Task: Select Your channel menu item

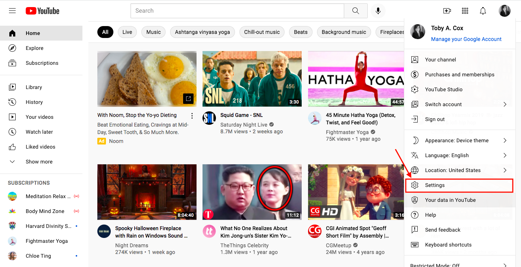Action: [459, 60]
